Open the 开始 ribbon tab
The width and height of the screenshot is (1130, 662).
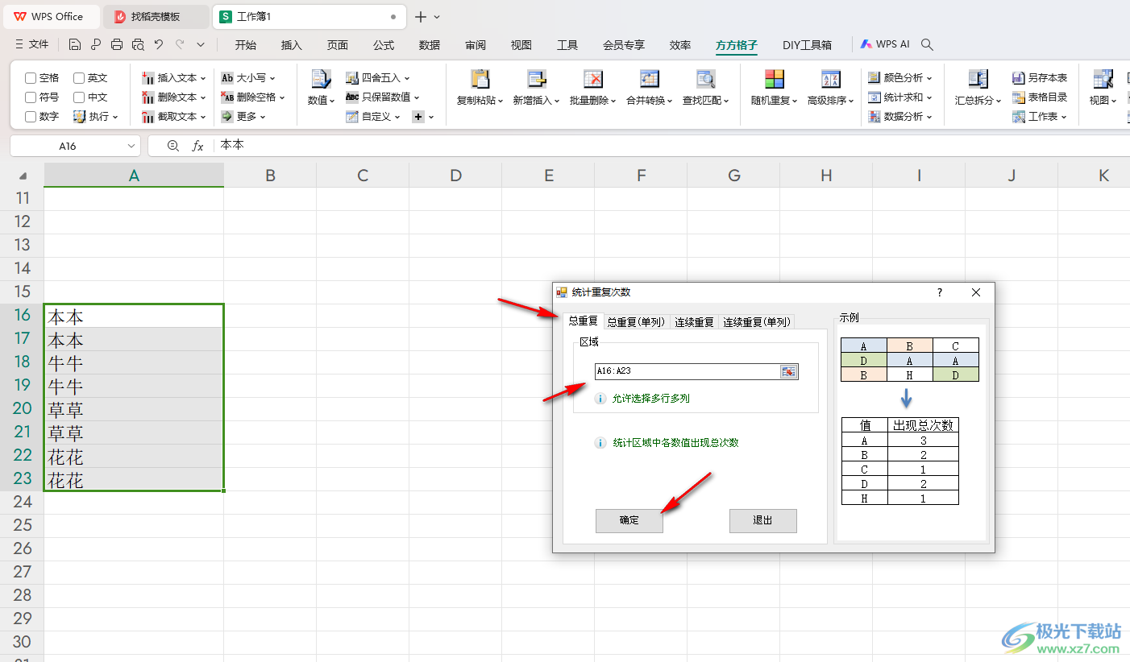click(246, 45)
